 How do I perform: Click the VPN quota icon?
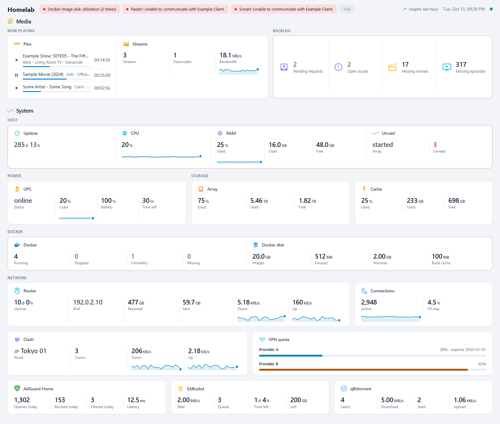(262, 339)
